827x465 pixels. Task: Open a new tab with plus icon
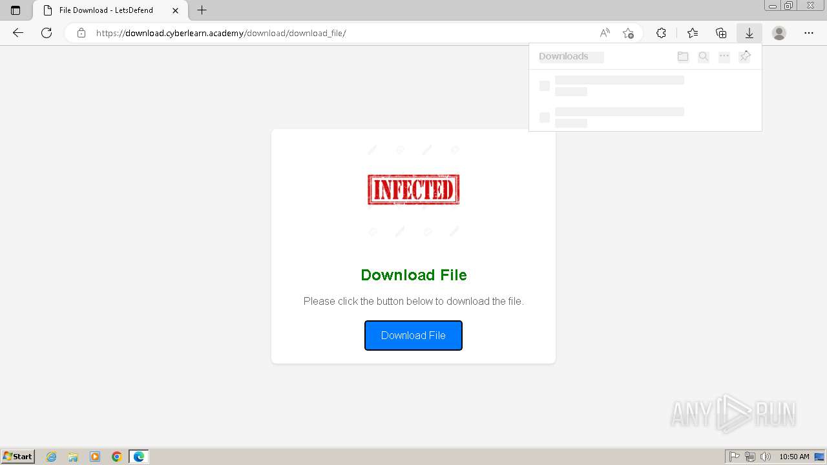202,10
